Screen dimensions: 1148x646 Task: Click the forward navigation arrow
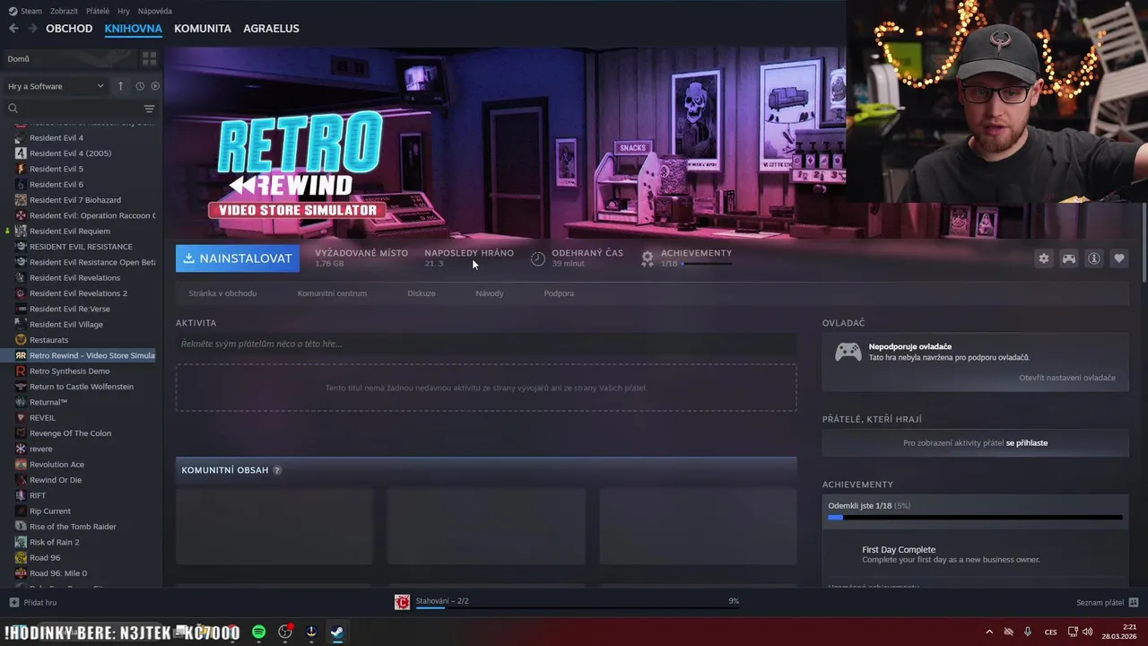(32, 29)
